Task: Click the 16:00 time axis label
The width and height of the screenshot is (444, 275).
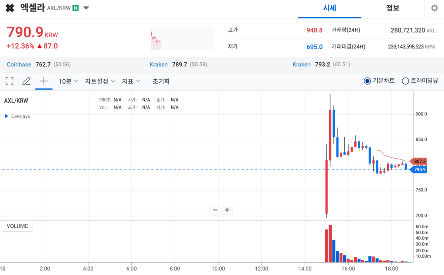Action: [x=348, y=269]
